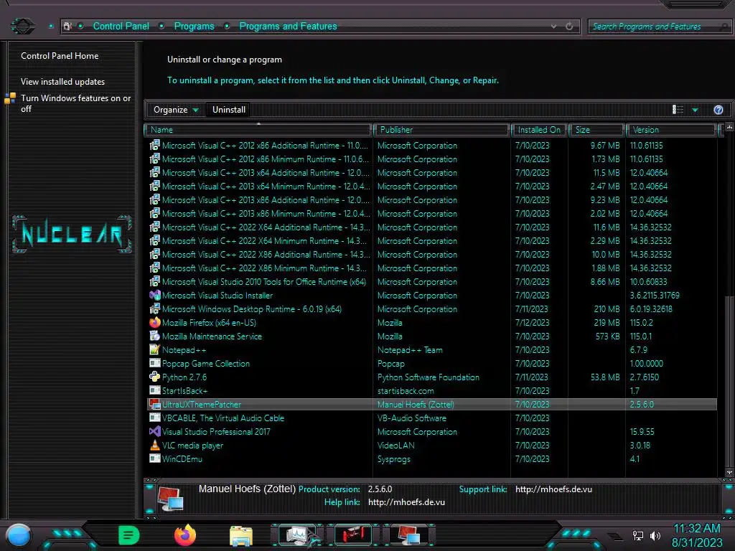Click the Control Panel breadcrumb
This screenshot has width=735, height=551.
point(121,27)
